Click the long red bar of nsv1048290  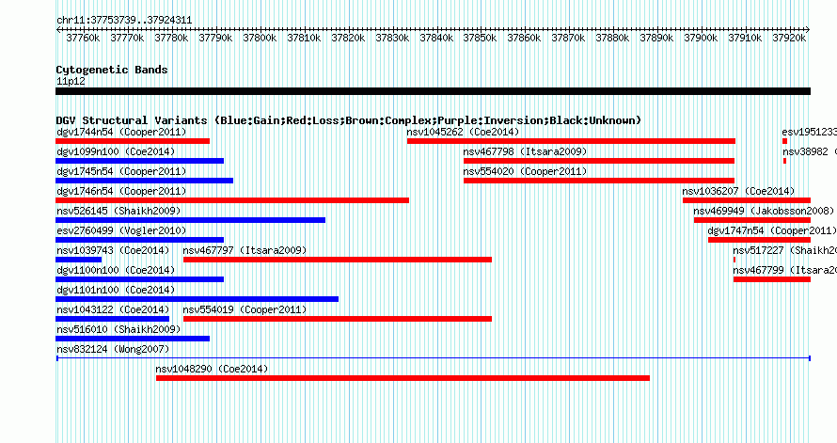coord(403,378)
